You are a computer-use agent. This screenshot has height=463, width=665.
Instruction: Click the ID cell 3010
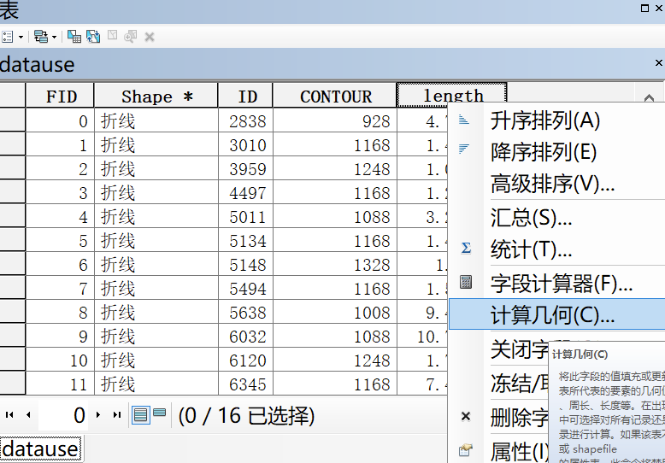pos(245,144)
